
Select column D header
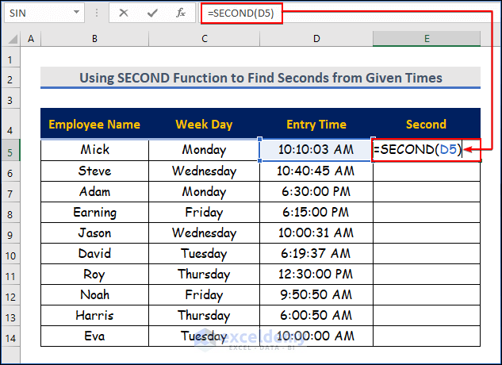pyautogui.click(x=316, y=39)
